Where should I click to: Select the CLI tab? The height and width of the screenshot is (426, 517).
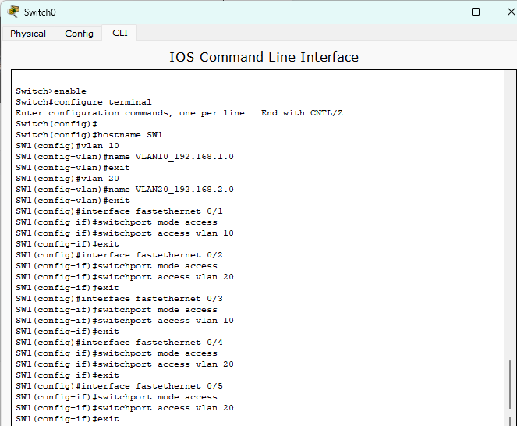tap(119, 33)
